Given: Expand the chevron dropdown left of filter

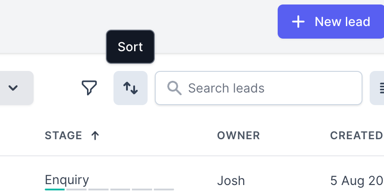Looking at the screenshot, I should coord(13,88).
